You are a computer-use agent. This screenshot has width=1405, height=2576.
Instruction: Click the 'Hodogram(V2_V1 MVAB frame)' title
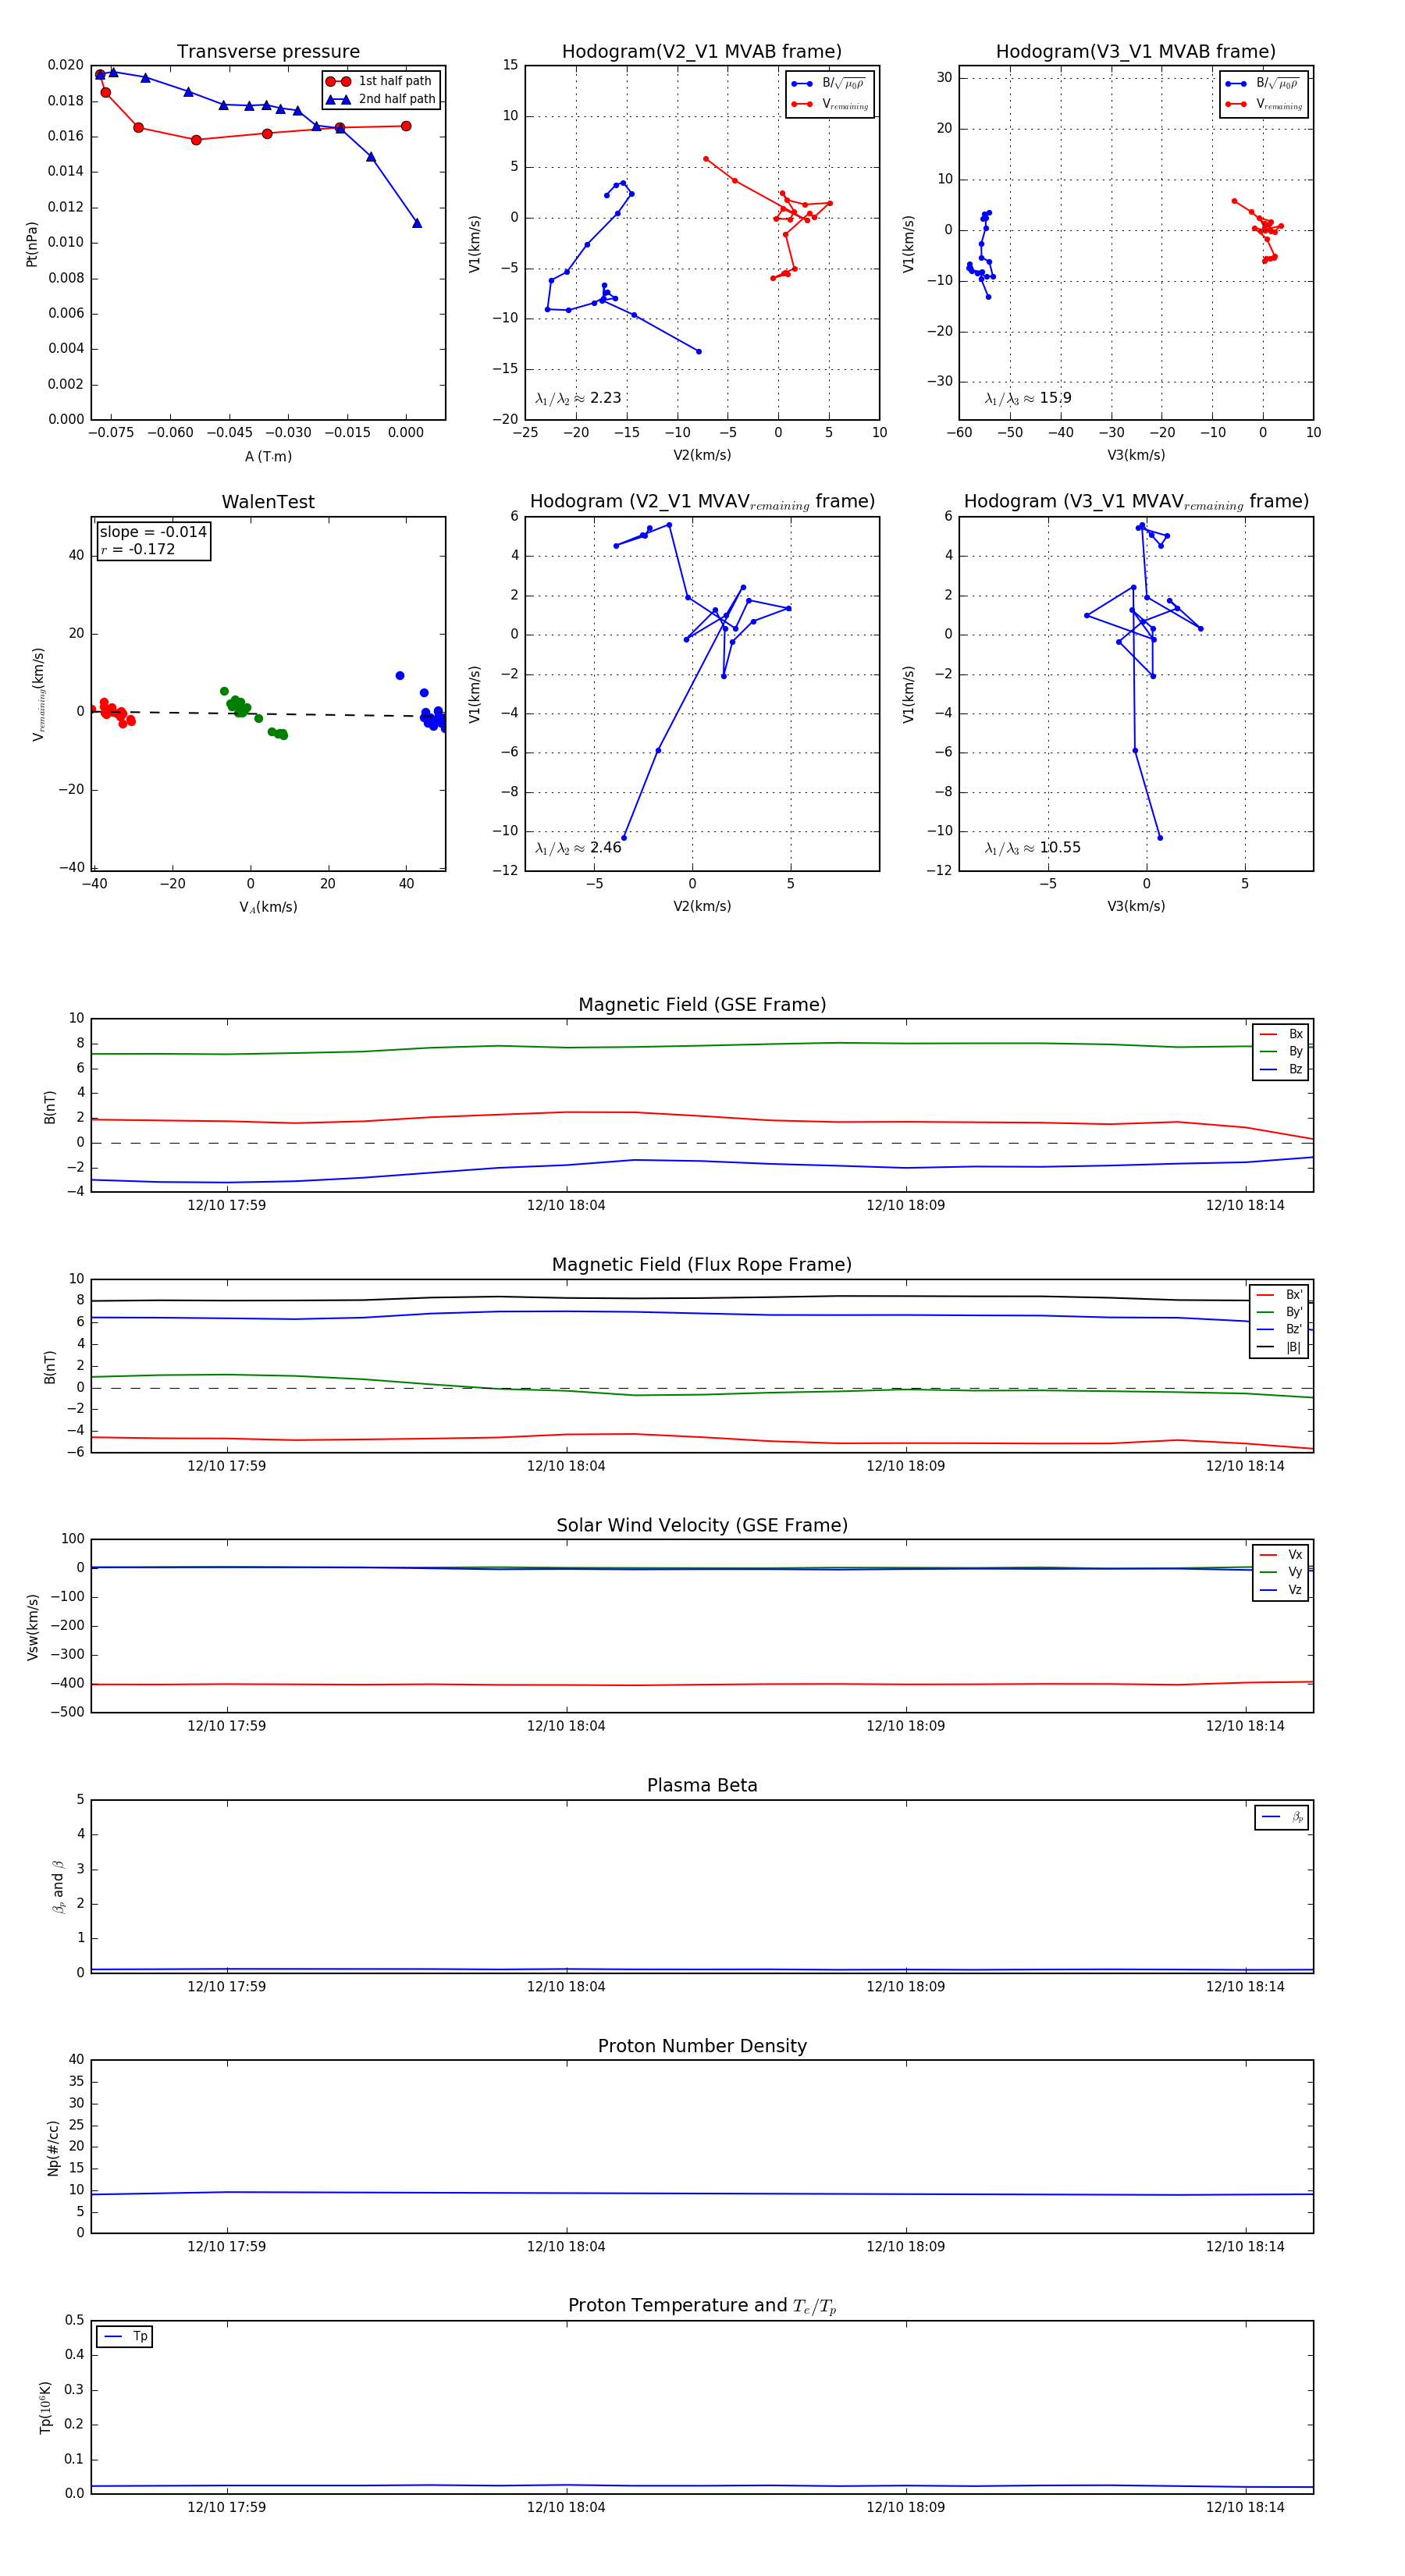pyautogui.click(x=702, y=52)
